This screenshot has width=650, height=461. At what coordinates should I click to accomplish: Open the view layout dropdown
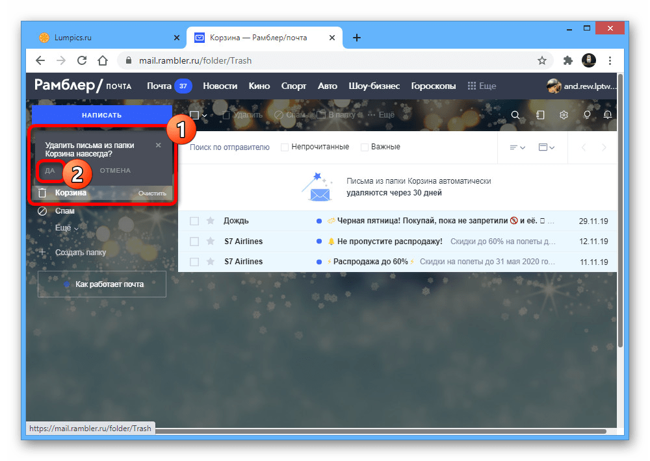(547, 147)
